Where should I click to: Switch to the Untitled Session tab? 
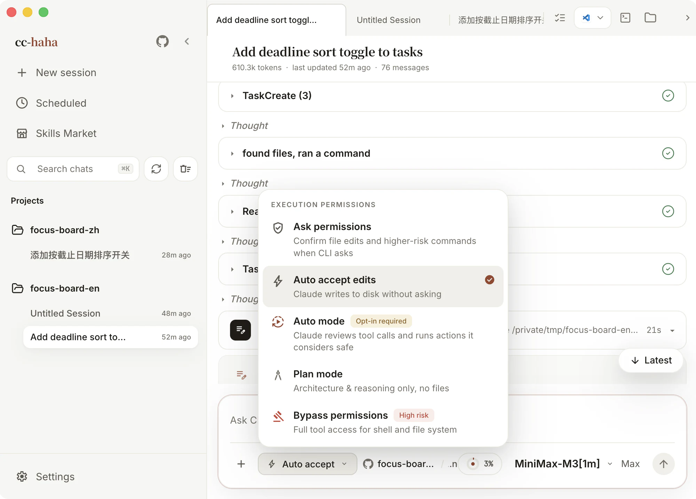click(388, 20)
